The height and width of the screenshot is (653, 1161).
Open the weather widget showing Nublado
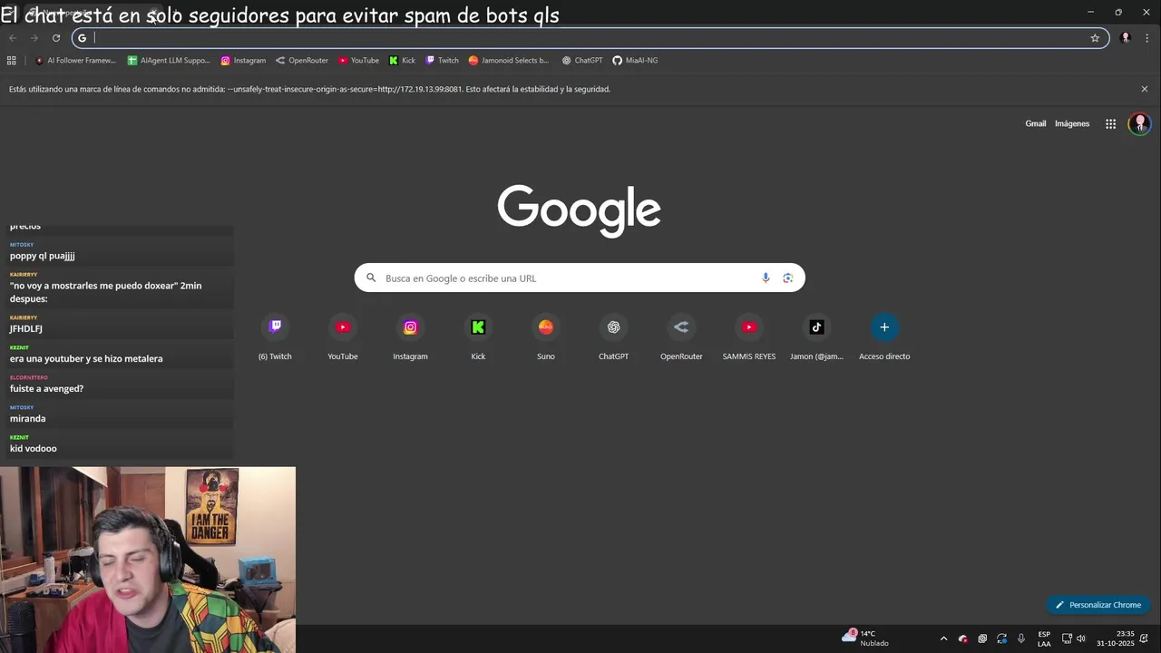pyautogui.click(x=866, y=638)
